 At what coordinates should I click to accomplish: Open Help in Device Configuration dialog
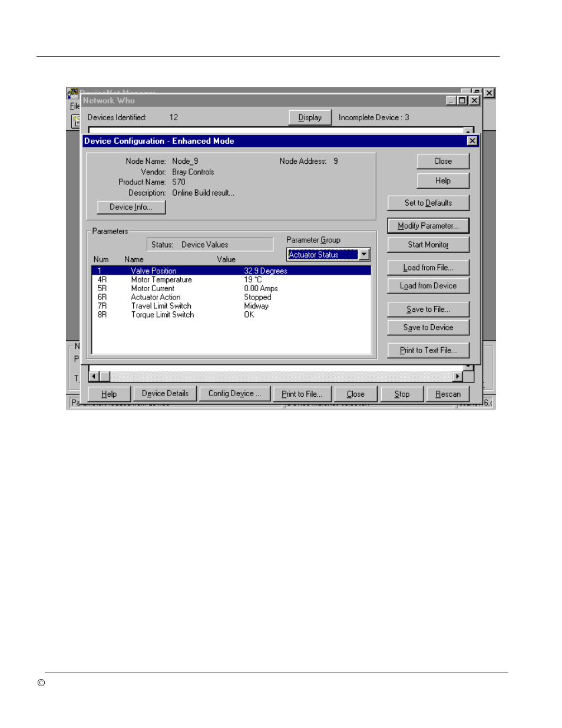click(x=443, y=181)
